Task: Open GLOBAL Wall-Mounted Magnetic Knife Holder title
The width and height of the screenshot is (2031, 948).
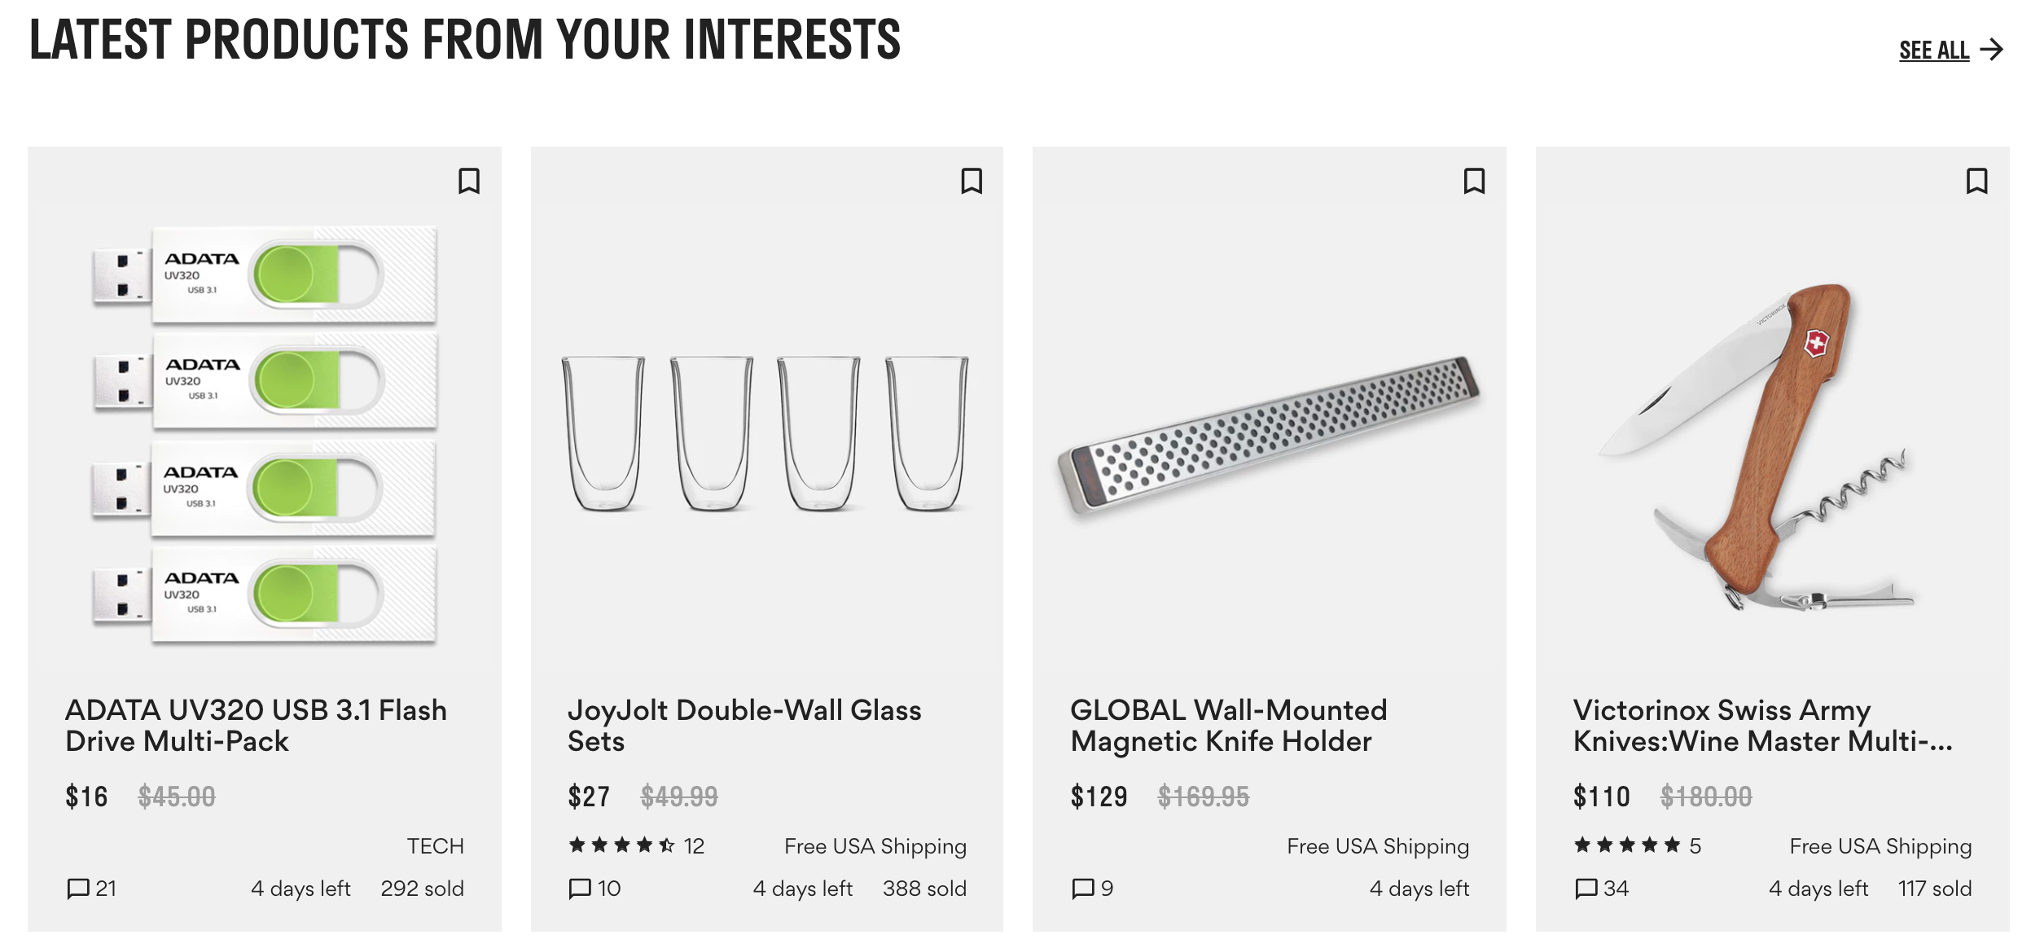Action: 1227,726
